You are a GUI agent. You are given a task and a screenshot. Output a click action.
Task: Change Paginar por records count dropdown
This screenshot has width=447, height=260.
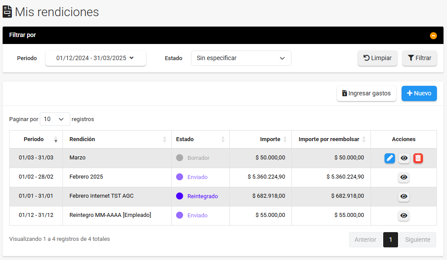[55, 119]
